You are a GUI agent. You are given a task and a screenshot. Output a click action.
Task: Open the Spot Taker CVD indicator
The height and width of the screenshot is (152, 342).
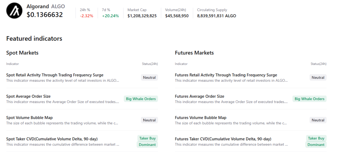click(x=52, y=139)
